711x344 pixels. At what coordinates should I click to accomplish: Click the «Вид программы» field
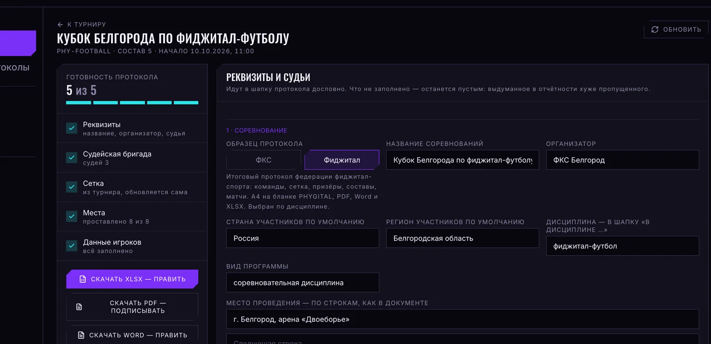pyautogui.click(x=303, y=282)
